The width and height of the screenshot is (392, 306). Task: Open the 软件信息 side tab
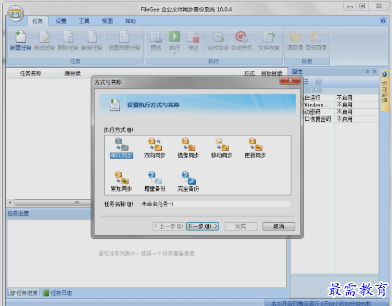point(385,90)
